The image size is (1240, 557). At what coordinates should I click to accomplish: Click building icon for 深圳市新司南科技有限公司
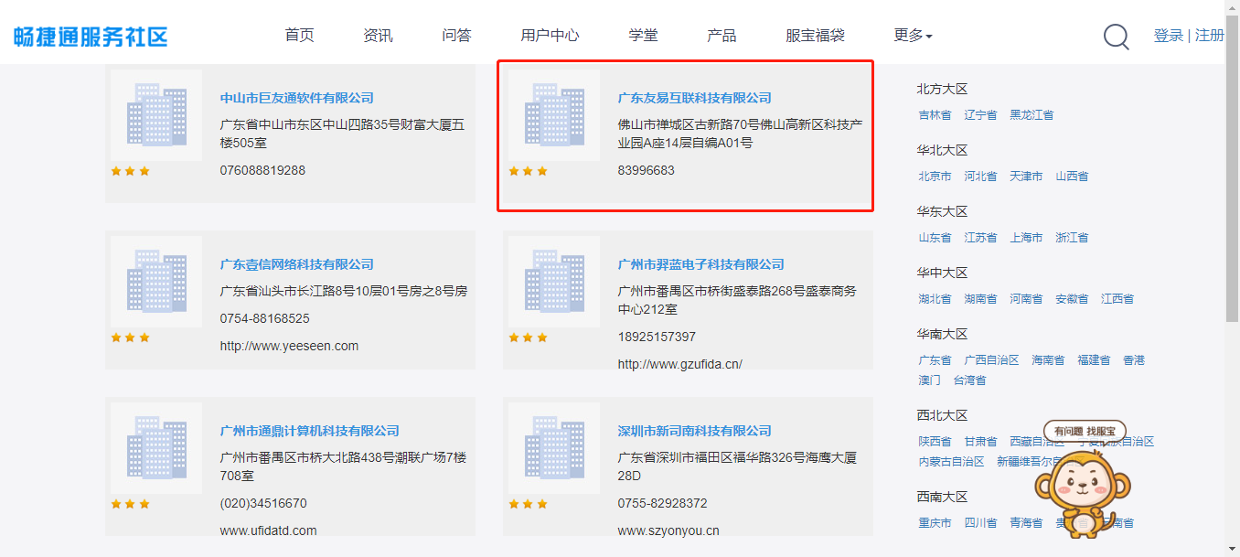coord(554,448)
